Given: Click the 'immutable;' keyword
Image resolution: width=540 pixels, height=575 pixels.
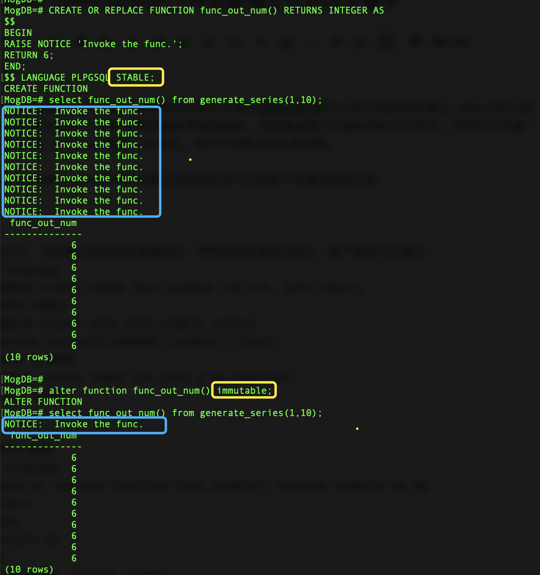Looking at the screenshot, I should coord(244,391).
